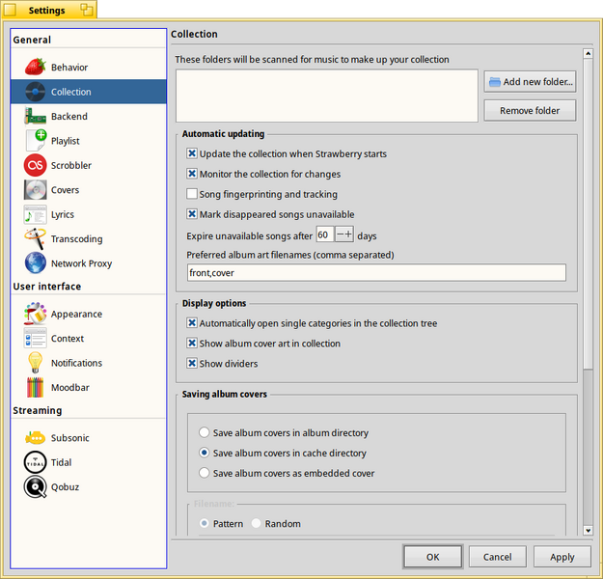Viewport: 603px width, 579px height.
Task: Open Covers settings with disc icon
Action: coord(36,190)
